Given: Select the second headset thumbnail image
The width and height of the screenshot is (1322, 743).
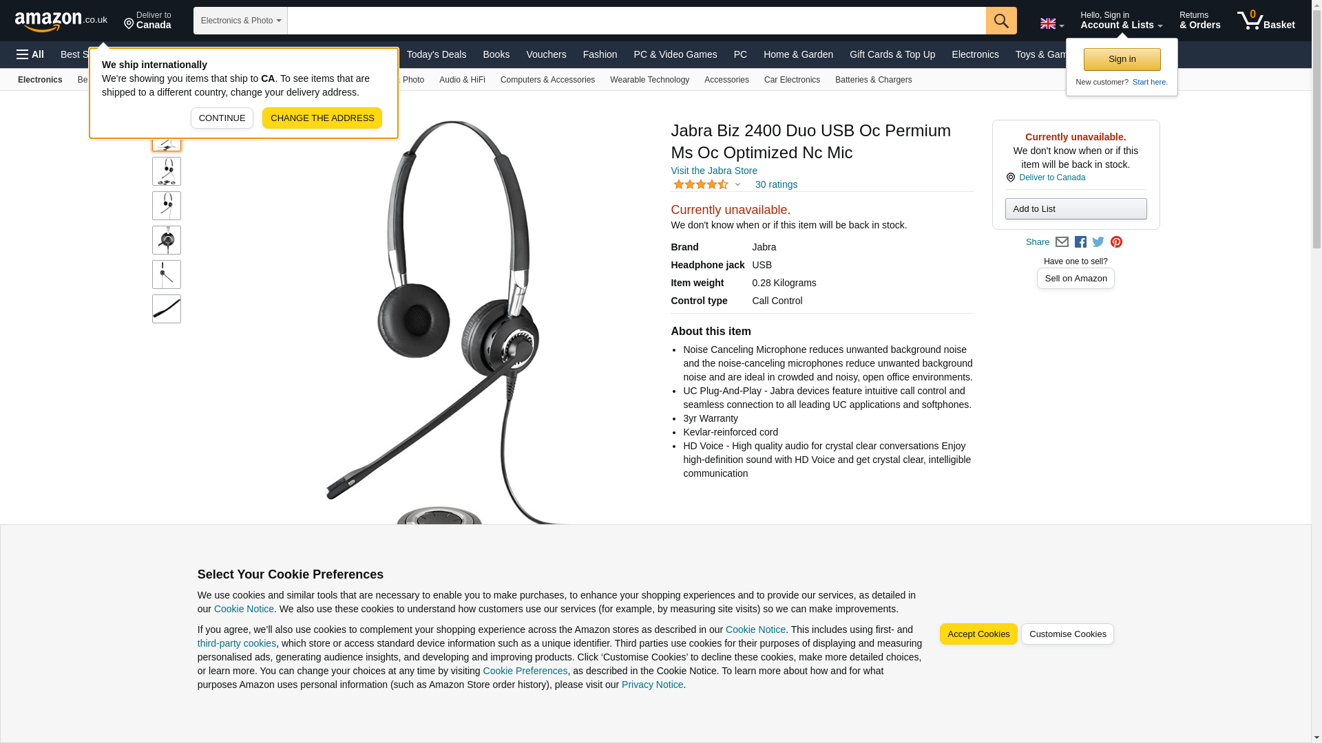Looking at the screenshot, I should [x=167, y=171].
